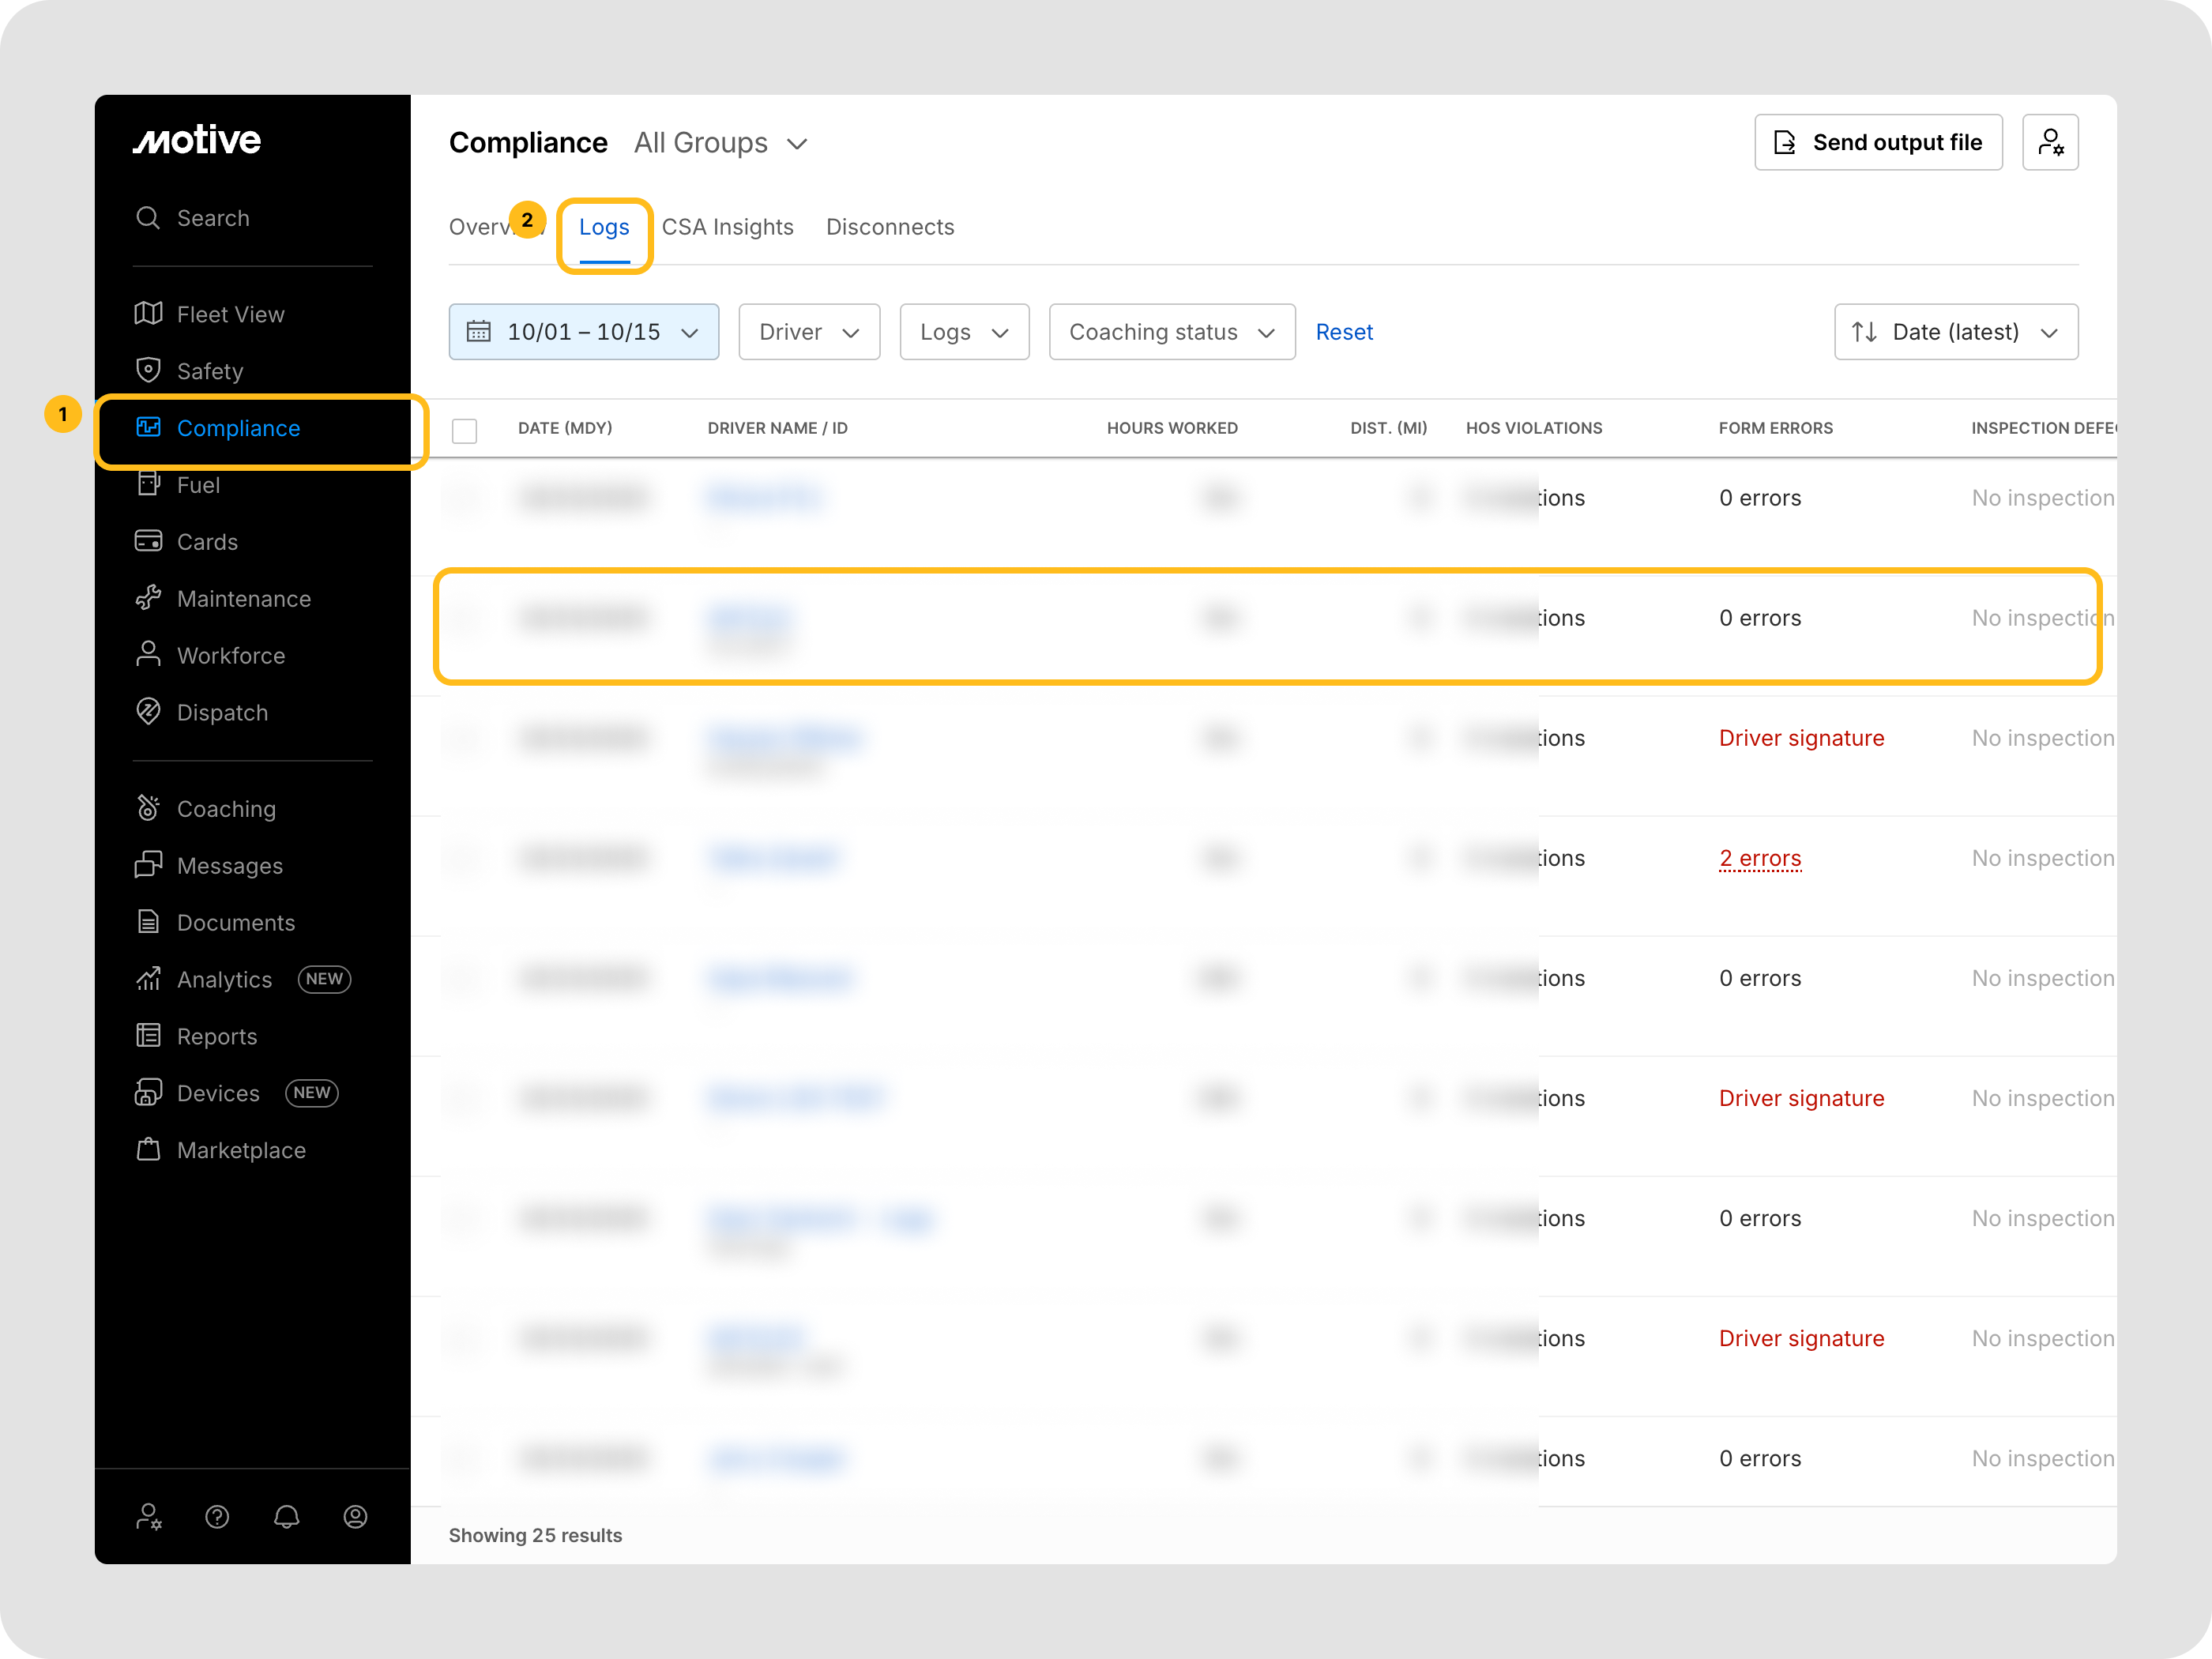2212x1659 pixels.
Task: Click the 2 errors form errors link
Action: click(1759, 858)
